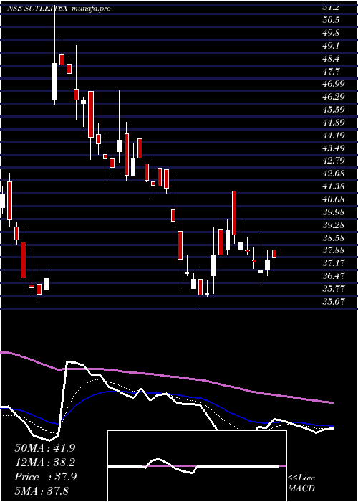Select the 36.47 price axis label

(334, 275)
